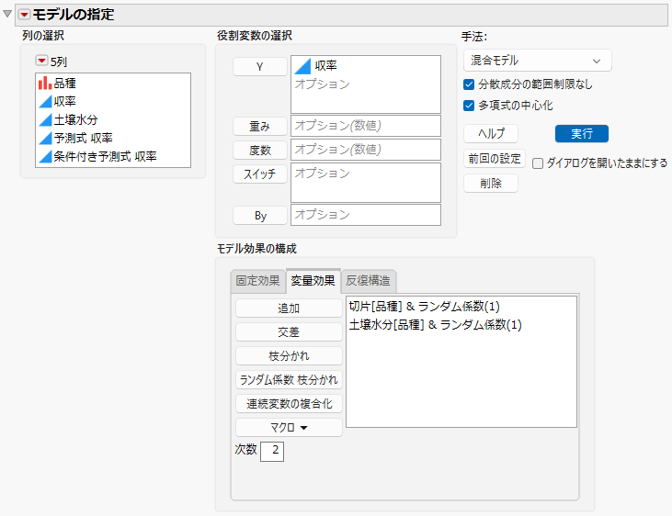The width and height of the screenshot is (672, 516).
Task: Switch to the 反復構造 tab
Action: (x=368, y=281)
